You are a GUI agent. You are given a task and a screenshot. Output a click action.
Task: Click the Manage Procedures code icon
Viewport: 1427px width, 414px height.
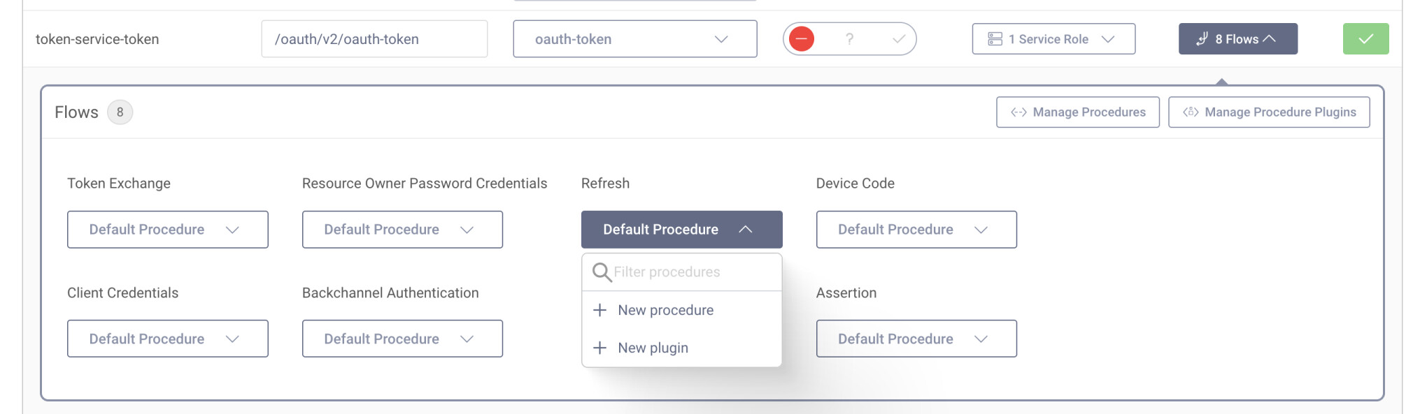[1018, 112]
